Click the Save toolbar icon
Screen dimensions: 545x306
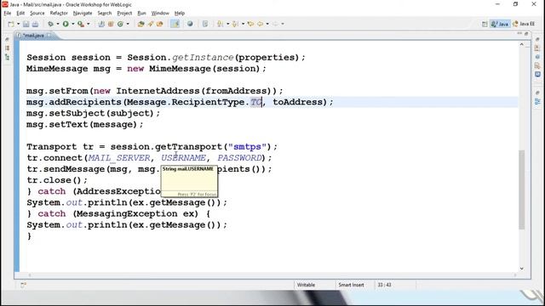tap(26, 24)
